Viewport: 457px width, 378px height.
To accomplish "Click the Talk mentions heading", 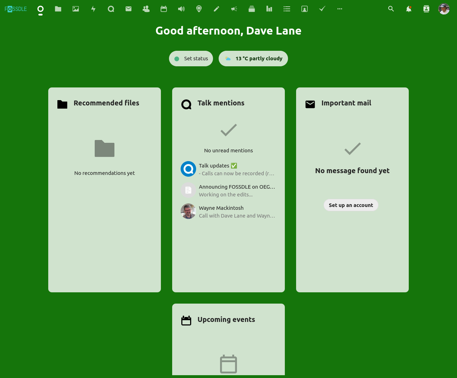I will click(x=221, y=103).
